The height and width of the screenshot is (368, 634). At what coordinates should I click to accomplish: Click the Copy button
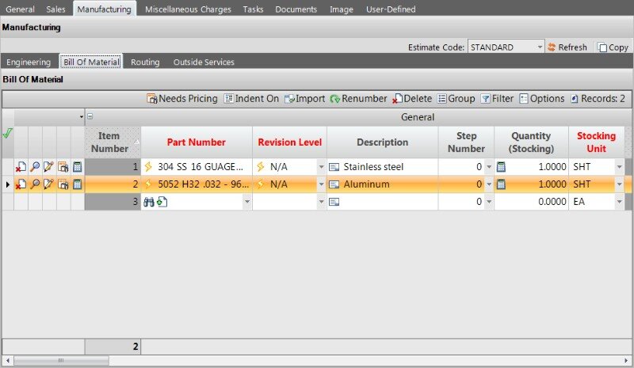[612, 47]
